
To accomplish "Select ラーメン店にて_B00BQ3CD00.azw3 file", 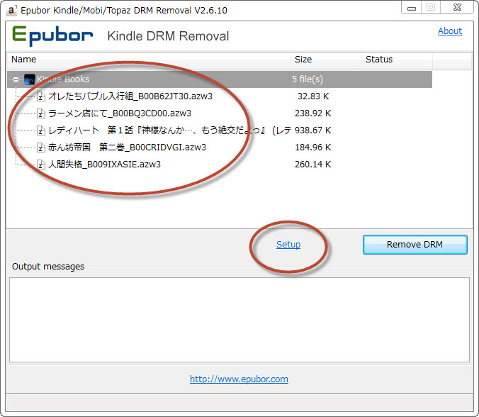I will pyautogui.click(x=120, y=113).
